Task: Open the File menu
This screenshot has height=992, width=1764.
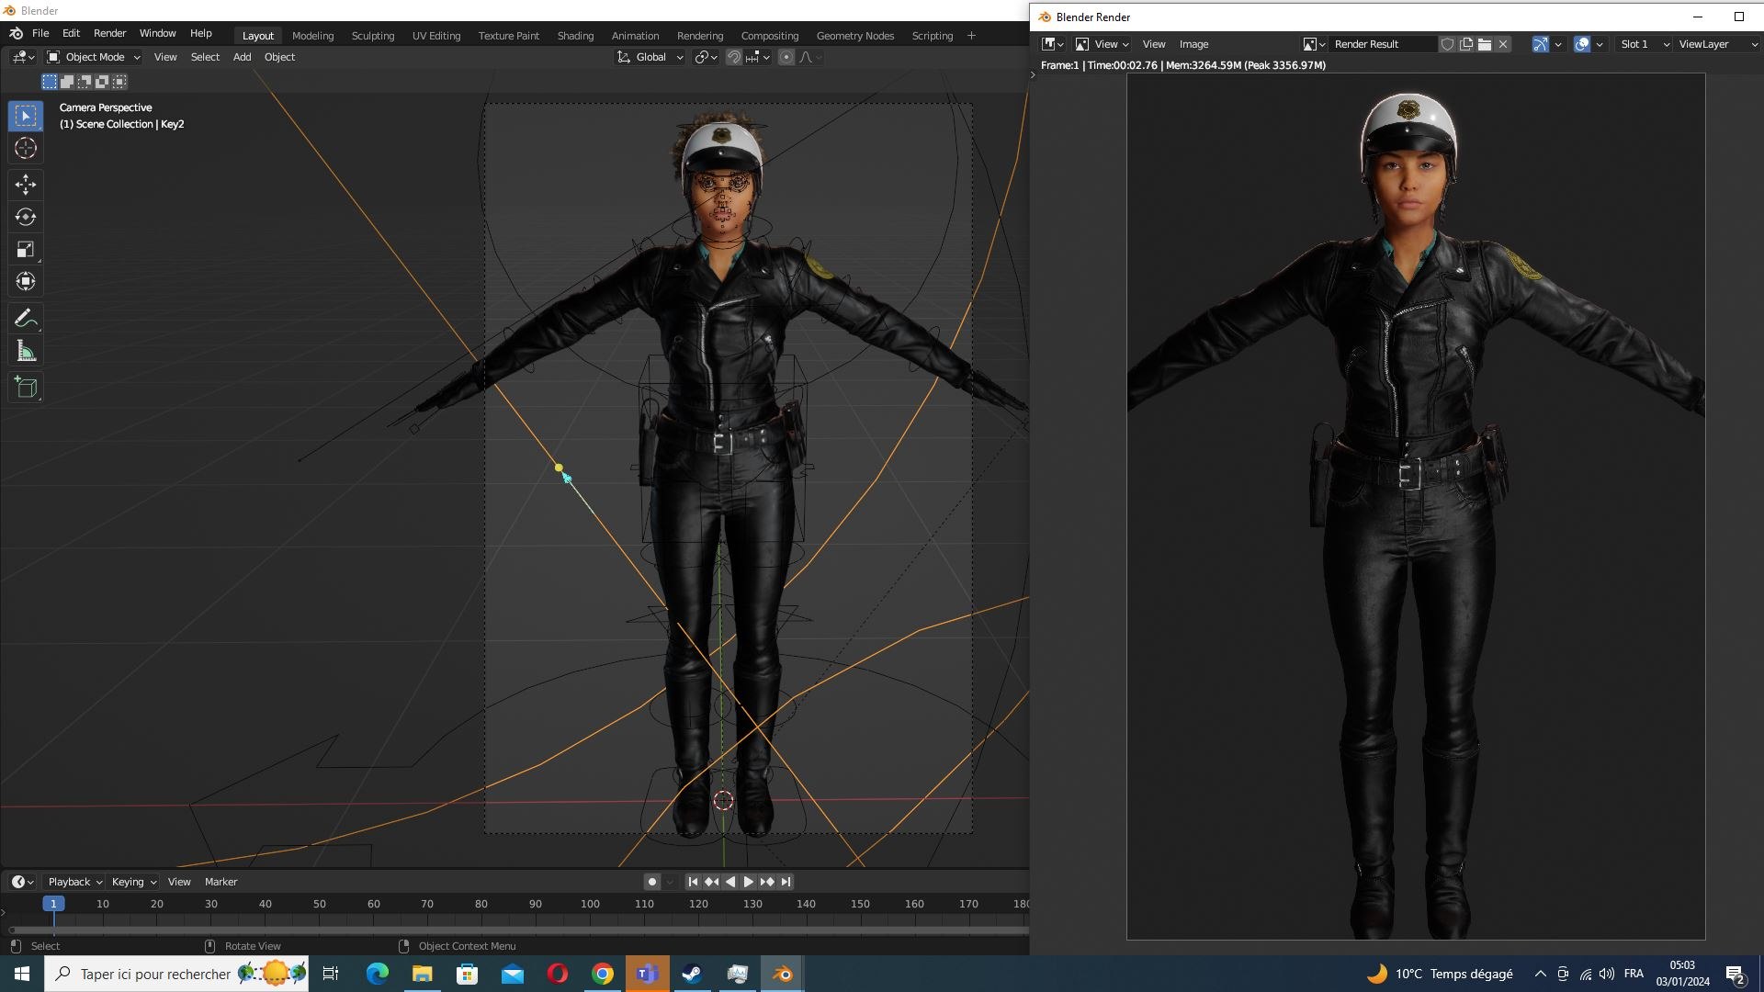Action: (40, 33)
